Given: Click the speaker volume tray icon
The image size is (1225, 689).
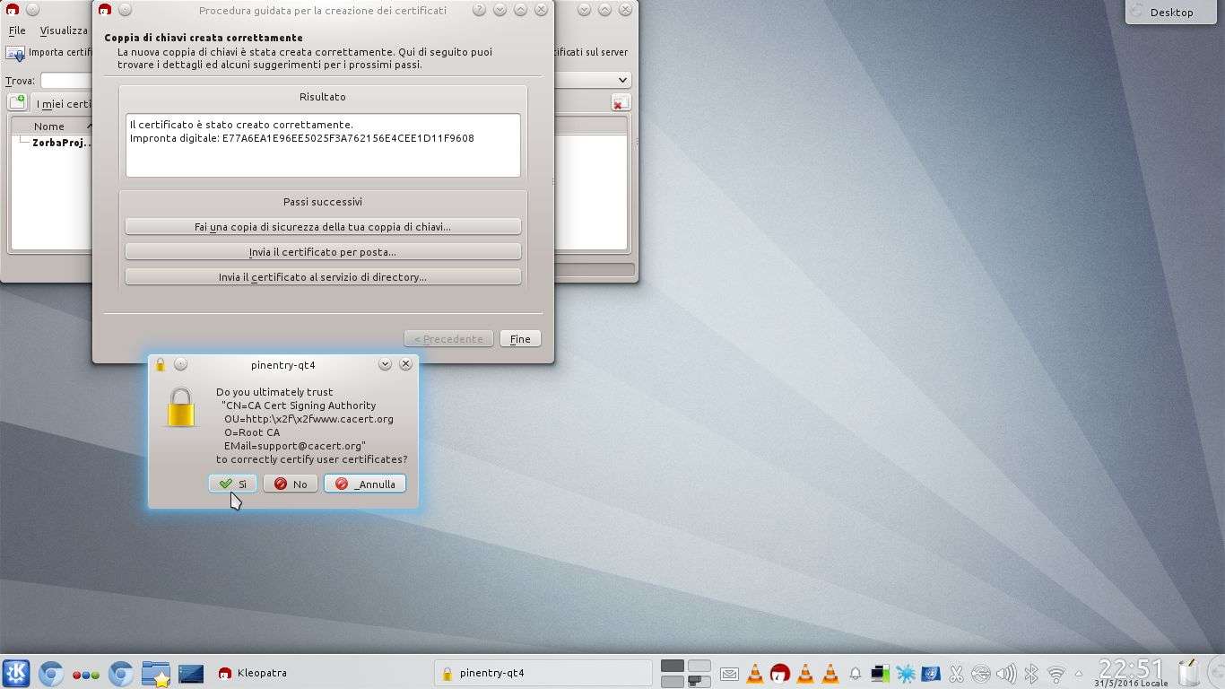Looking at the screenshot, I should (1006, 673).
